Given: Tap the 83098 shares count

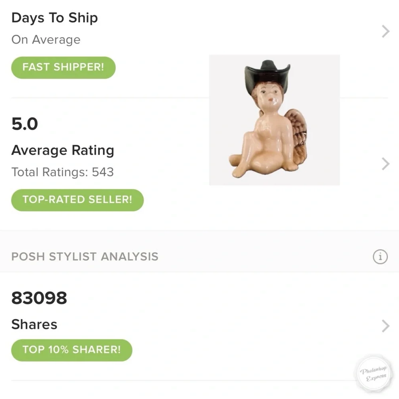Looking at the screenshot, I should tap(39, 298).
